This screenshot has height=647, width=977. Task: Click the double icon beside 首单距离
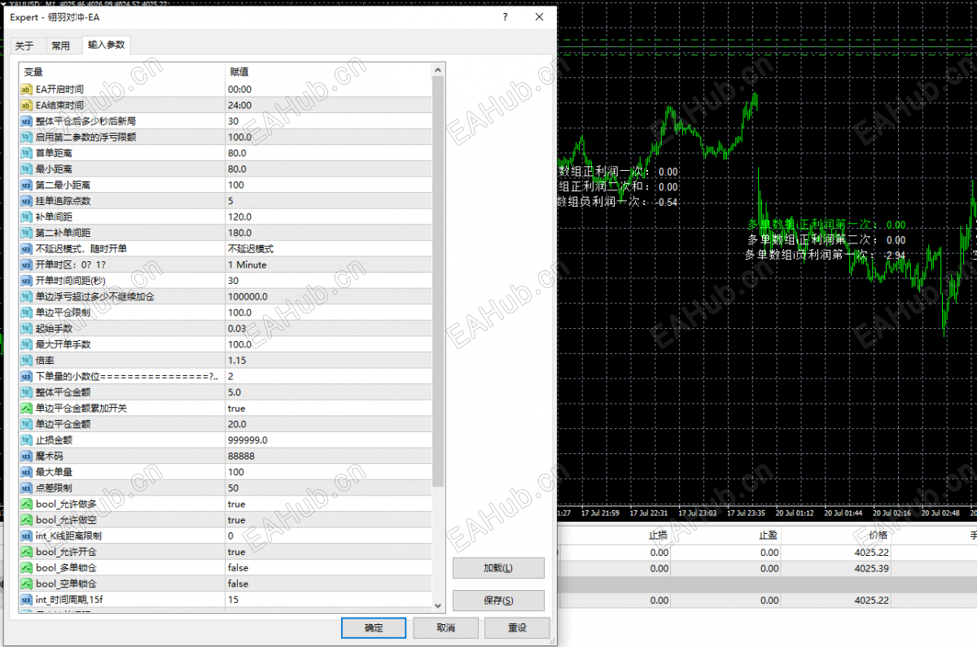click(26, 153)
